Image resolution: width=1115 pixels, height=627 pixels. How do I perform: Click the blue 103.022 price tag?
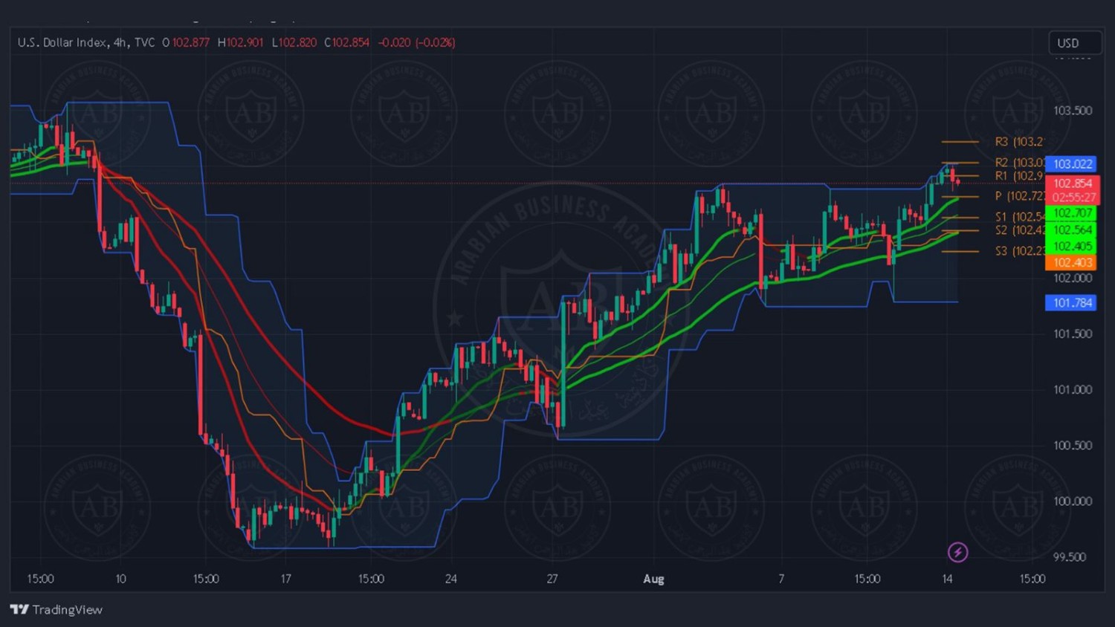[1071, 164]
